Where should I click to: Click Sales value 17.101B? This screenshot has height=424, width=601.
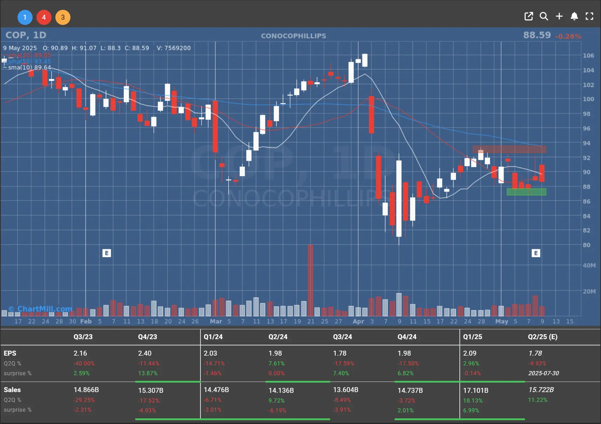[476, 390]
